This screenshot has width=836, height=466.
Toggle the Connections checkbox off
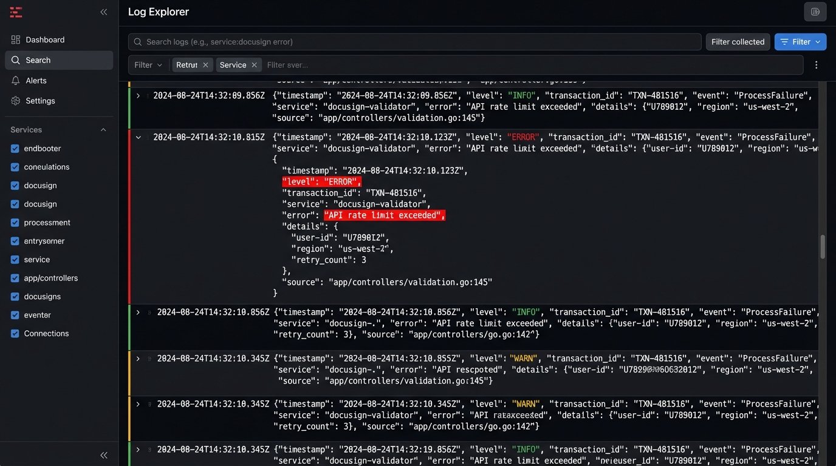click(x=15, y=333)
